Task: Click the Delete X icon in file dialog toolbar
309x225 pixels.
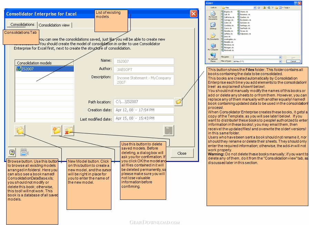Action: [272, 8]
